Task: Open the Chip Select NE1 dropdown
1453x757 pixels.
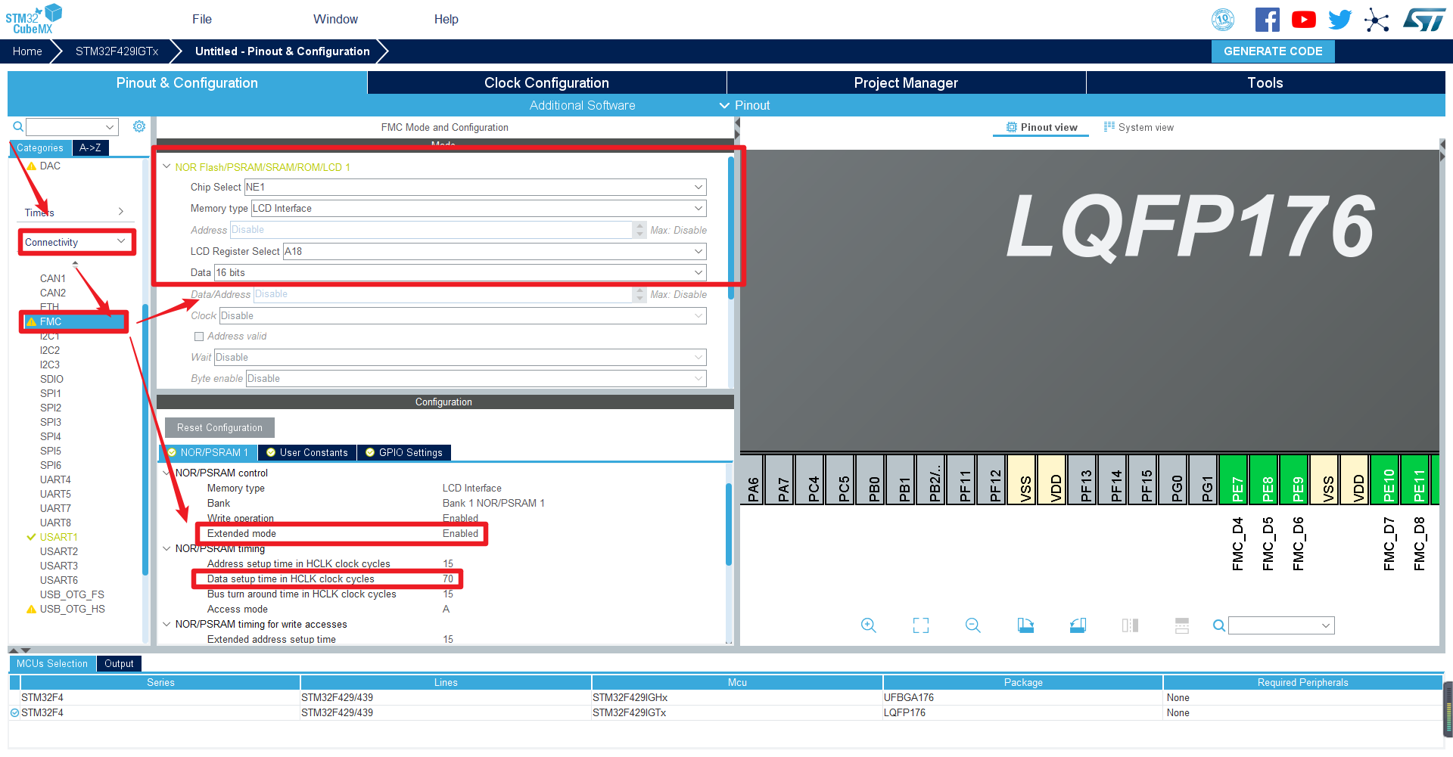Action: (475, 187)
